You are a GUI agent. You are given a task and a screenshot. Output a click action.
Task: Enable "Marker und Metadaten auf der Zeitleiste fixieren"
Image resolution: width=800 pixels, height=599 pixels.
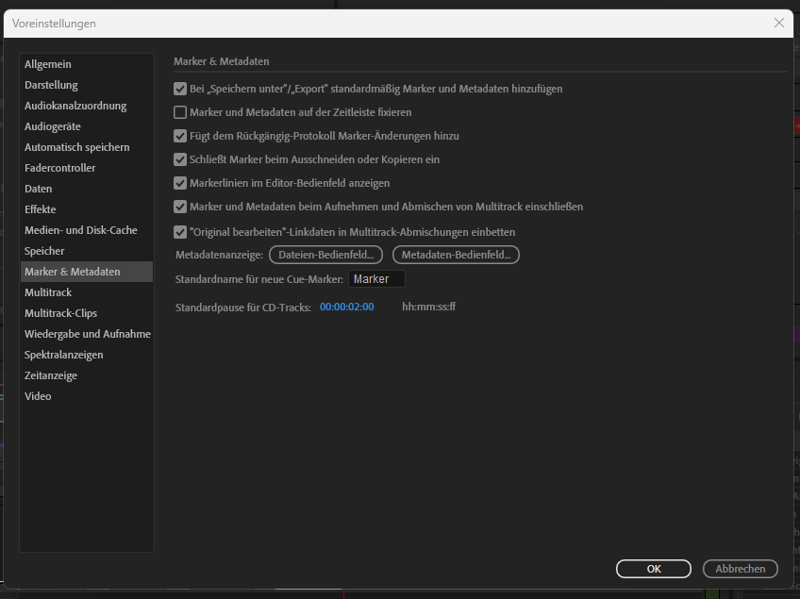tap(179, 112)
